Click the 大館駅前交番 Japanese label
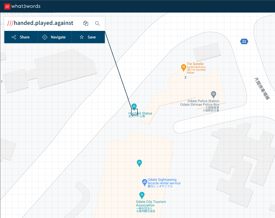Image resolution: width=275 pixels, height=218 pixels. pos(211,111)
